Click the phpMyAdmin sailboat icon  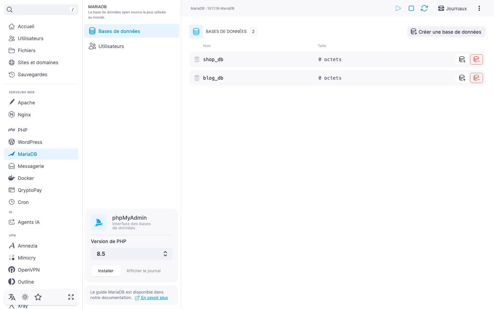point(99,222)
